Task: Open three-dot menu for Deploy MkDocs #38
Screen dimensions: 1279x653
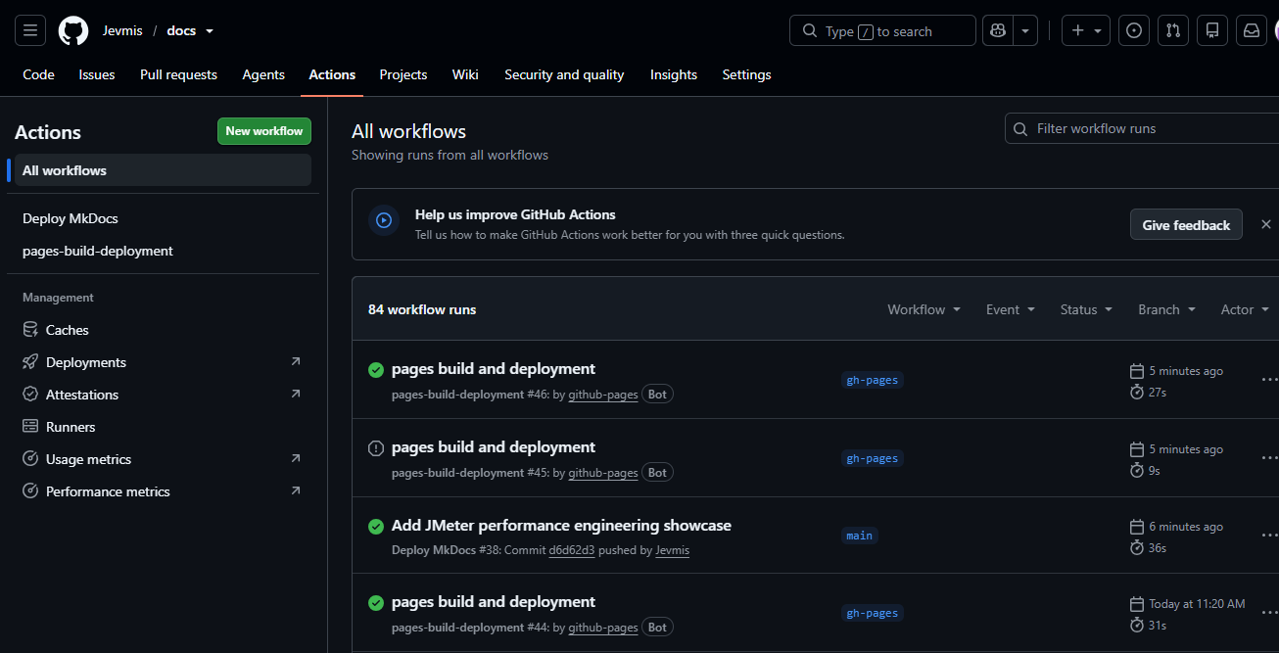Action: pyautogui.click(x=1269, y=536)
